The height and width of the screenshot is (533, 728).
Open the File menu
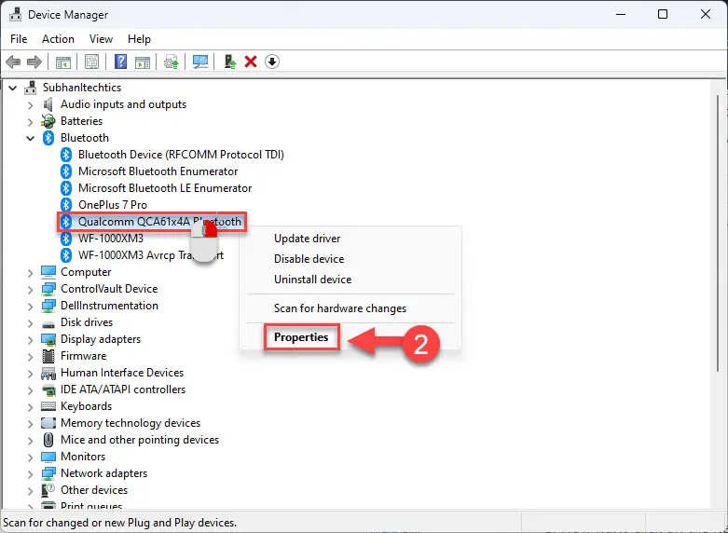19,39
